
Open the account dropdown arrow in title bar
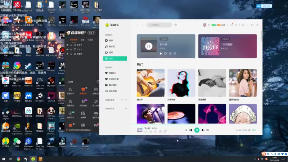pyautogui.click(x=227, y=25)
